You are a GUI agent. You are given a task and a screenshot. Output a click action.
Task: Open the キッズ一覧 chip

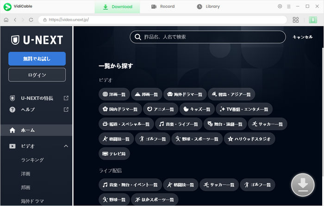pyautogui.click(x=197, y=109)
